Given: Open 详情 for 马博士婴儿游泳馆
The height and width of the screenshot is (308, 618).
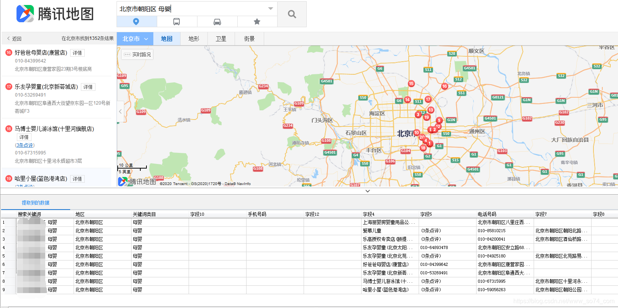Looking at the screenshot, I should click(24, 137).
